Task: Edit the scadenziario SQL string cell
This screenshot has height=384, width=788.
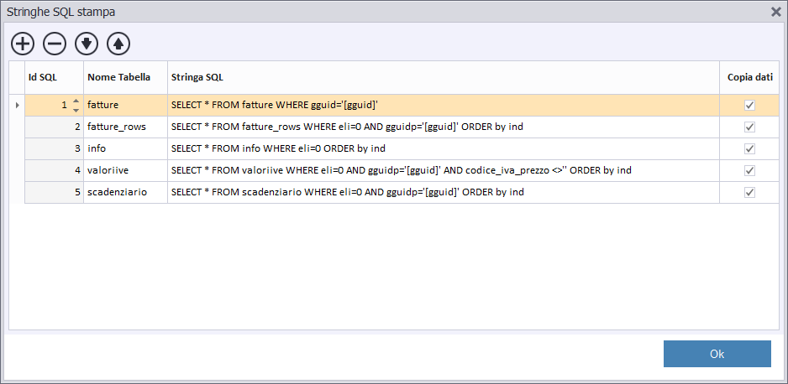Action: (444, 193)
